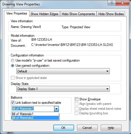131x134 pixels.
Task: Click the Type: Projected View text
Action: pos(76,27)
